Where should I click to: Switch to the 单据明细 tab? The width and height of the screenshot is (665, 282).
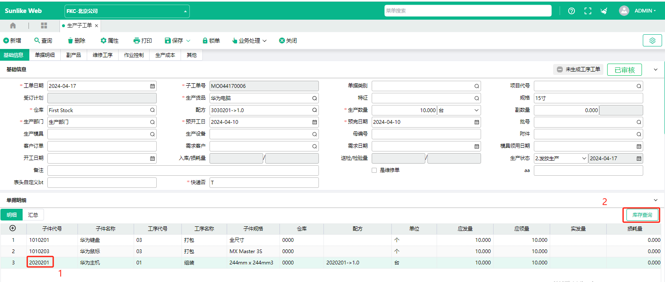pyautogui.click(x=45, y=55)
